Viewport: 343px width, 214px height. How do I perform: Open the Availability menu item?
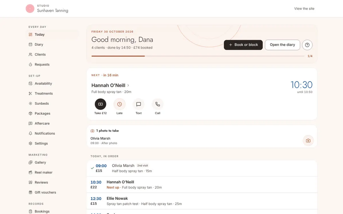pos(52,84)
